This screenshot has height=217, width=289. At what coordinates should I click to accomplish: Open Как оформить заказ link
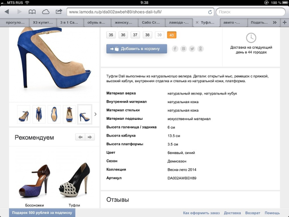click(x=201, y=213)
